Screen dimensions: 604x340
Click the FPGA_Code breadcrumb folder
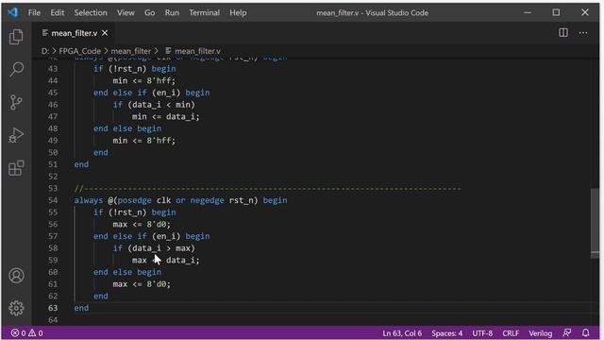pos(79,51)
